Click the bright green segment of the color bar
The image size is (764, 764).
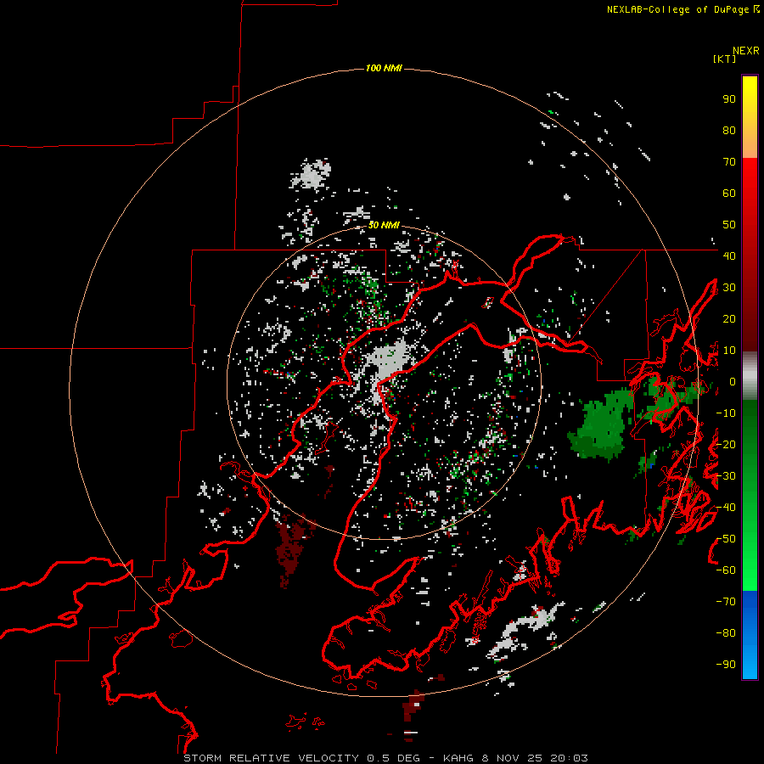750,560
